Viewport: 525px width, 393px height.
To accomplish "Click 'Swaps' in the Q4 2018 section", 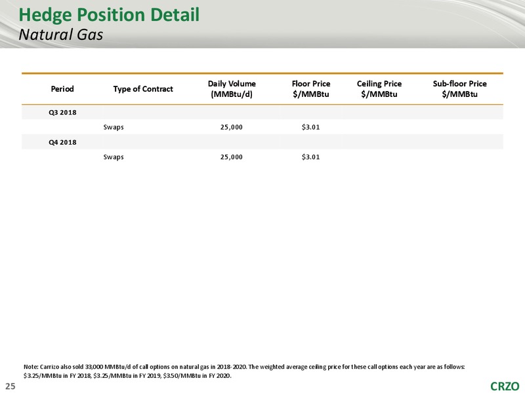I will point(114,157).
